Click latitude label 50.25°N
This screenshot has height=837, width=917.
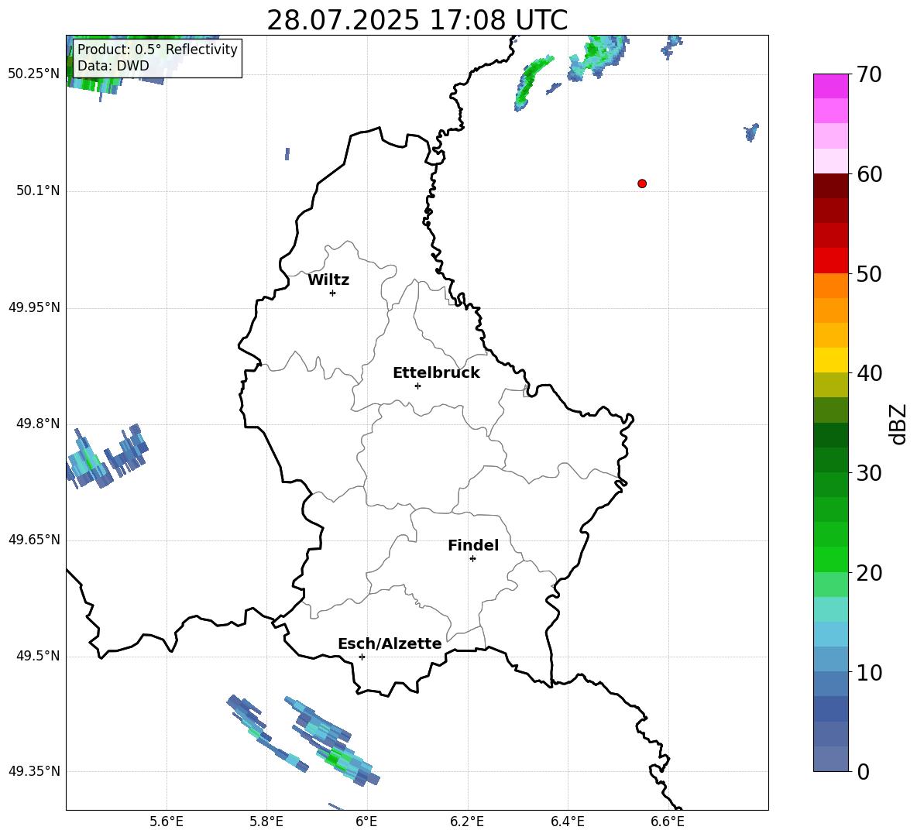coord(34,74)
